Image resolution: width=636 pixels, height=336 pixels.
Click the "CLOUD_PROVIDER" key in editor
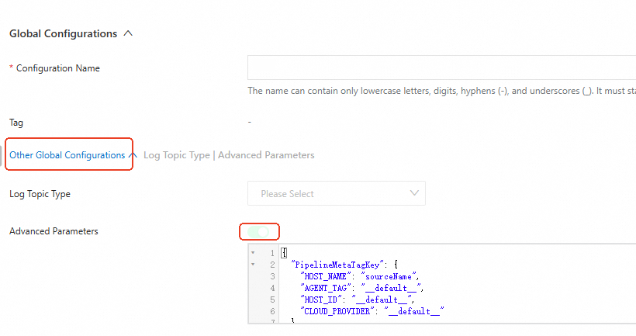pyautogui.click(x=337, y=311)
